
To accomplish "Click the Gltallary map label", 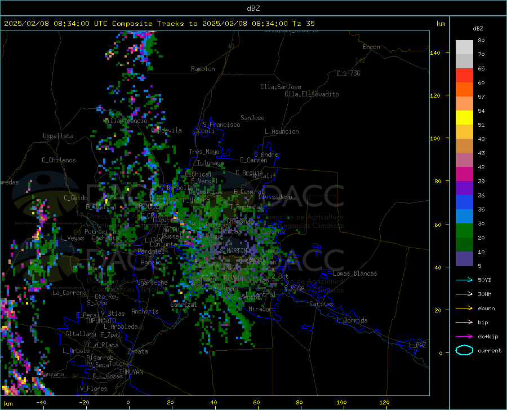I will click(x=81, y=334).
